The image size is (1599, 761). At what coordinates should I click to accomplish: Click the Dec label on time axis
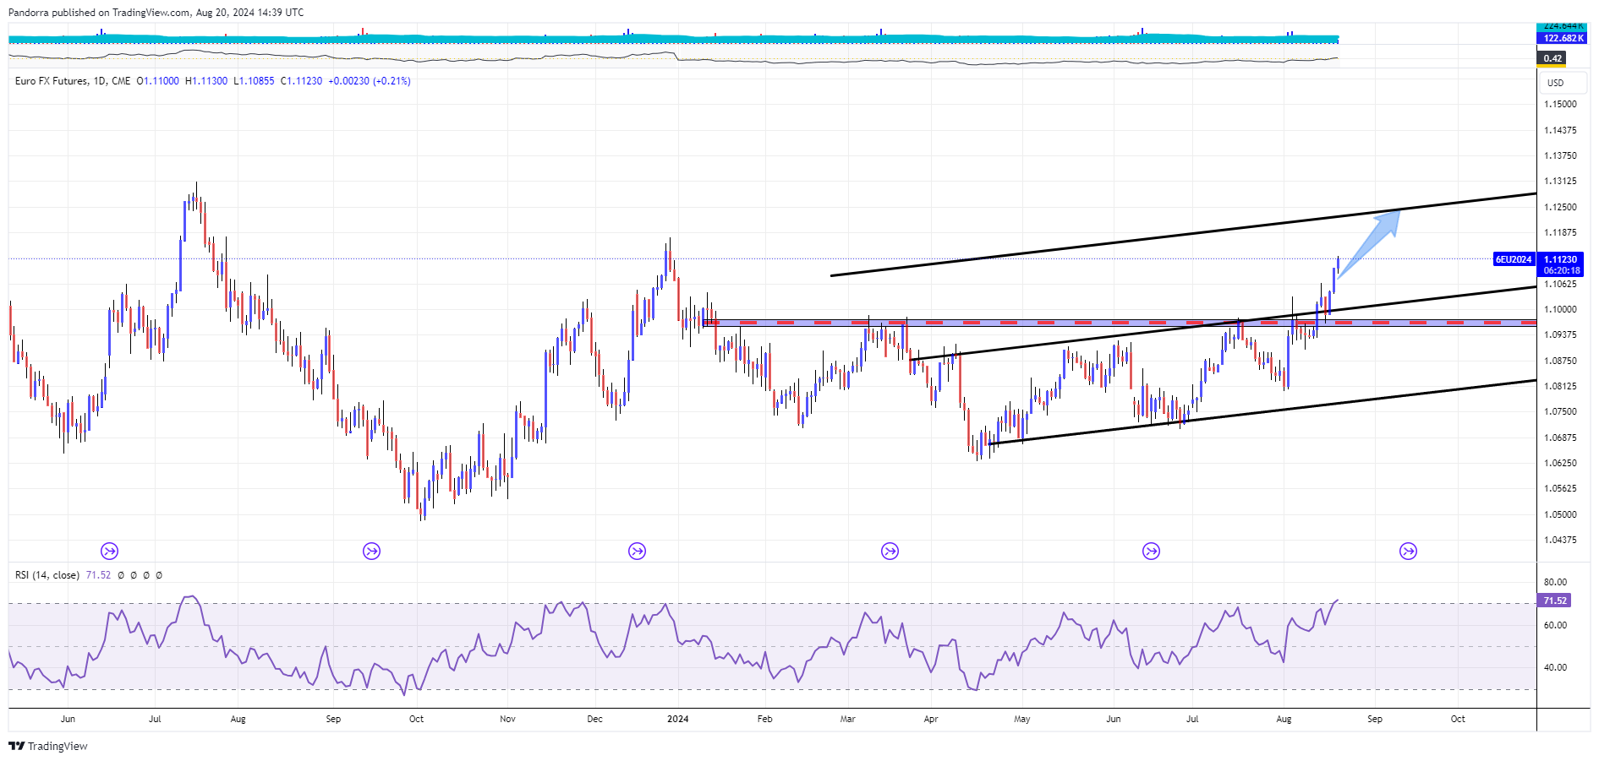(595, 719)
